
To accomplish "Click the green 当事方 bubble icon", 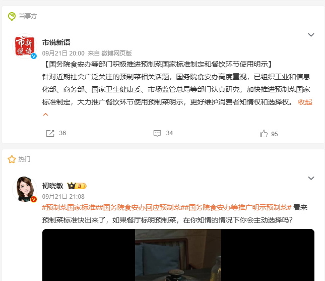I will pyautogui.click(x=12, y=16).
